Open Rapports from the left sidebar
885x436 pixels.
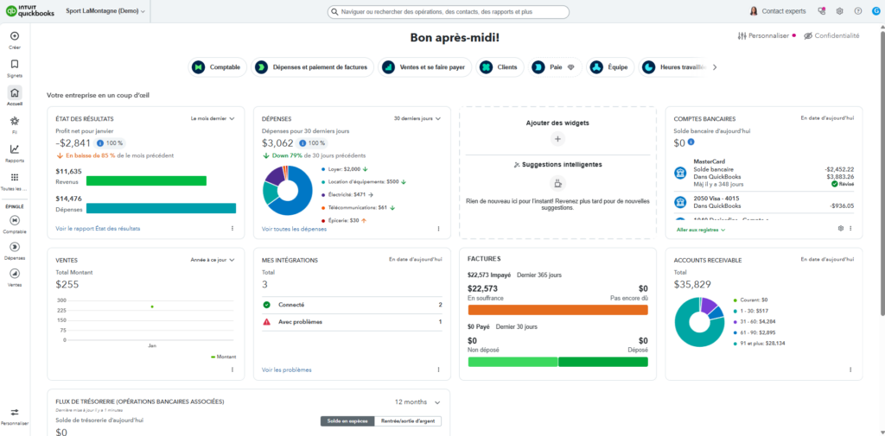click(x=14, y=149)
